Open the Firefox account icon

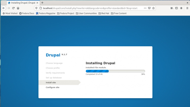(x=181, y=8)
